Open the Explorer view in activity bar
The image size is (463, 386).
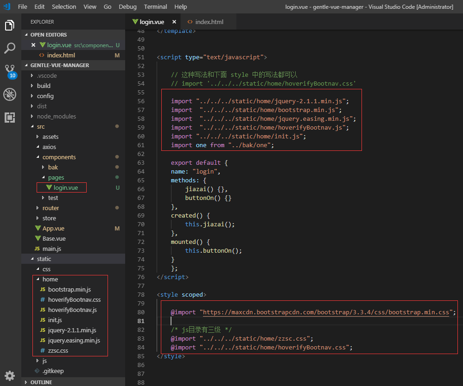pos(10,25)
